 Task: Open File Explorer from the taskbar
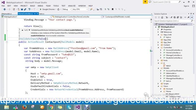pyautogui.click(x=6, y=107)
